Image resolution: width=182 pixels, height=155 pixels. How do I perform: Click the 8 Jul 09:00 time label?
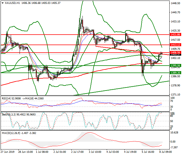pyautogui.click(x=165, y=152)
